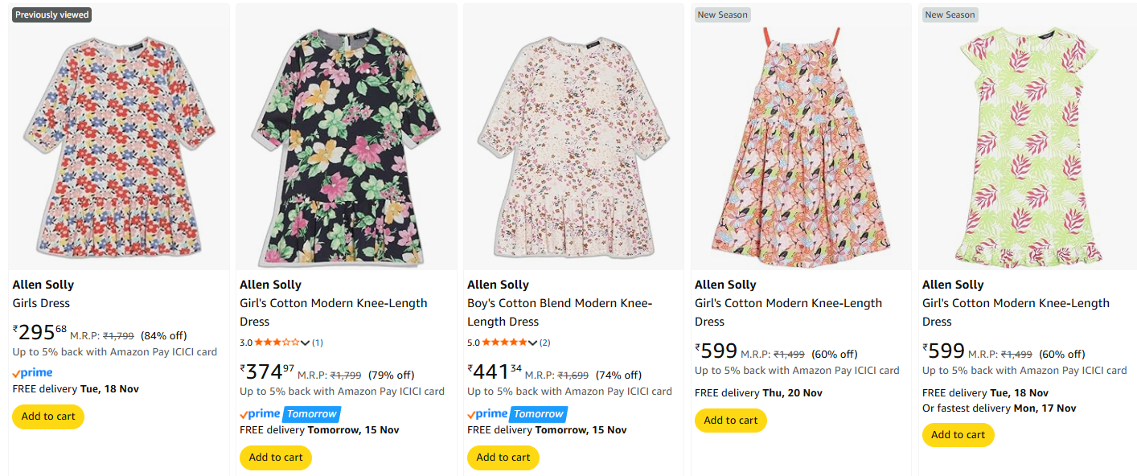Add the ₹295 Girls Dress to cart
Viewport: 1137px width, 476px height.
click(48, 416)
